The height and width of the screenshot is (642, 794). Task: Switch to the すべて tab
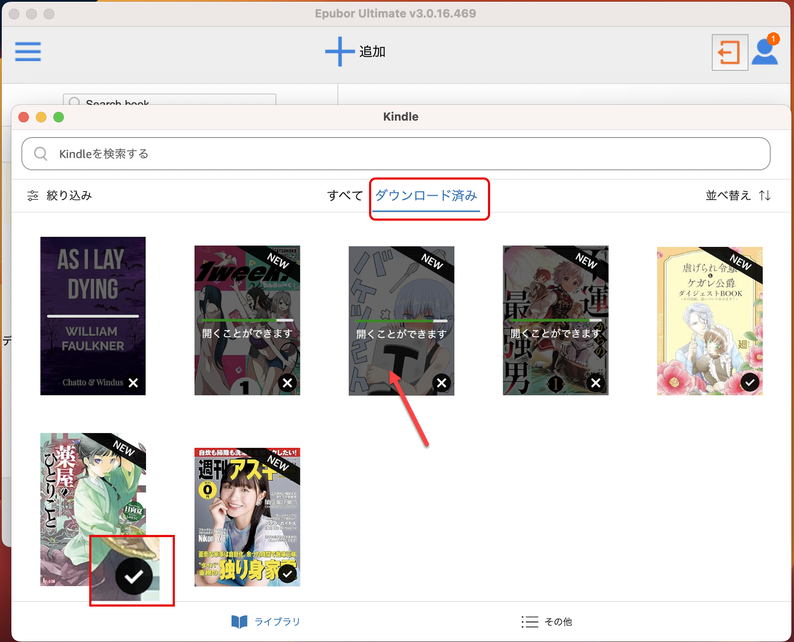pyautogui.click(x=345, y=195)
